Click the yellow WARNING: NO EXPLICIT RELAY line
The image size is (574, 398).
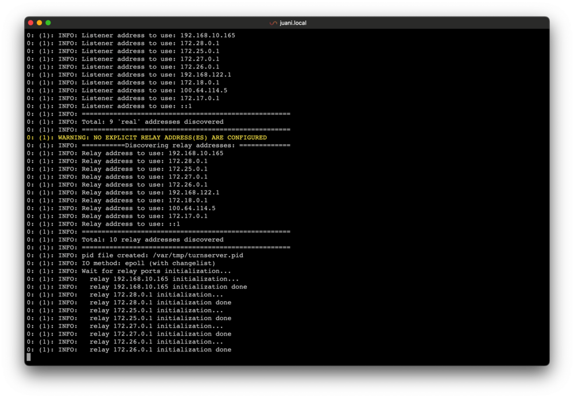point(147,137)
